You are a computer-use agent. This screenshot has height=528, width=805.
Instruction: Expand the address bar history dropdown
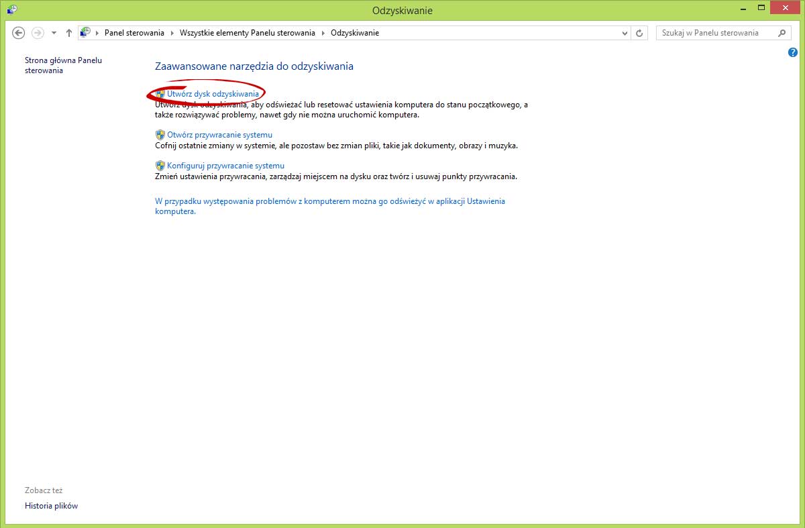(625, 33)
